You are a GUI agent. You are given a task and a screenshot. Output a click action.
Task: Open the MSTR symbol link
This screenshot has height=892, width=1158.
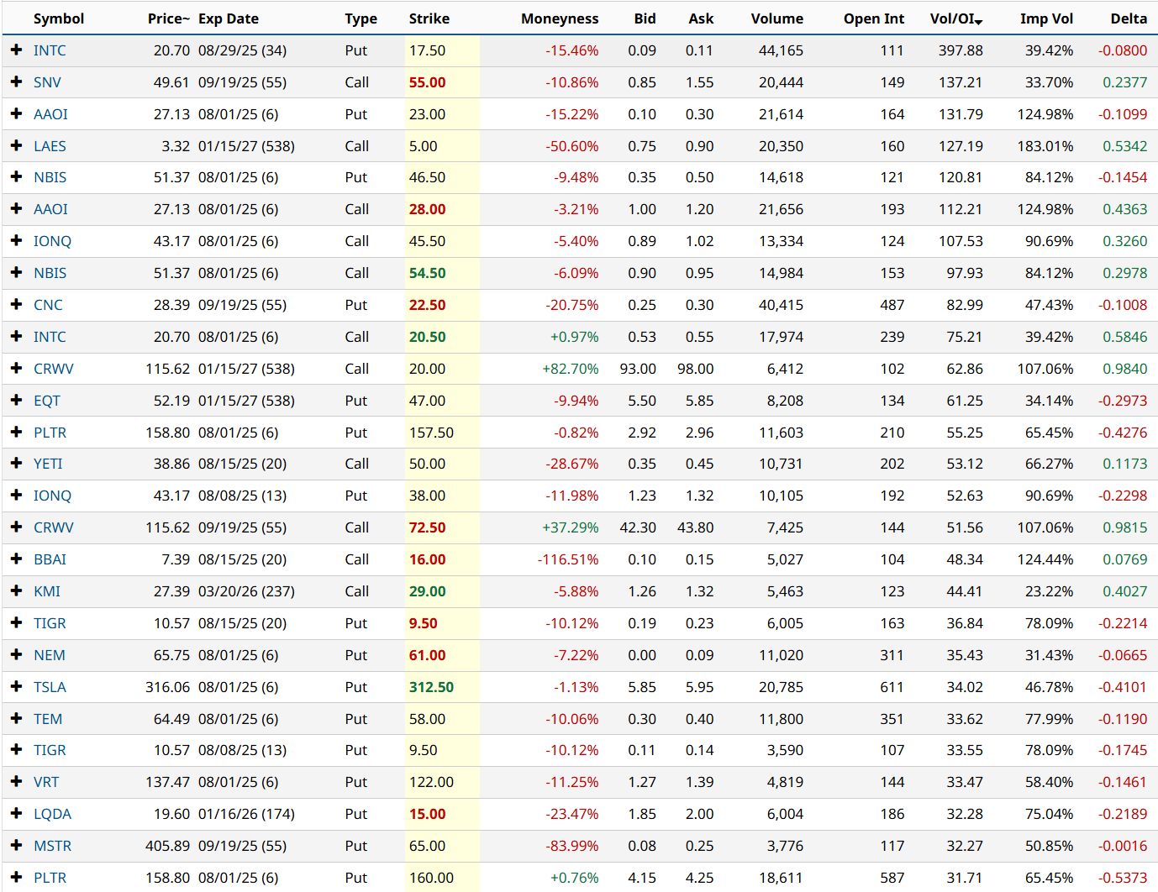point(52,846)
